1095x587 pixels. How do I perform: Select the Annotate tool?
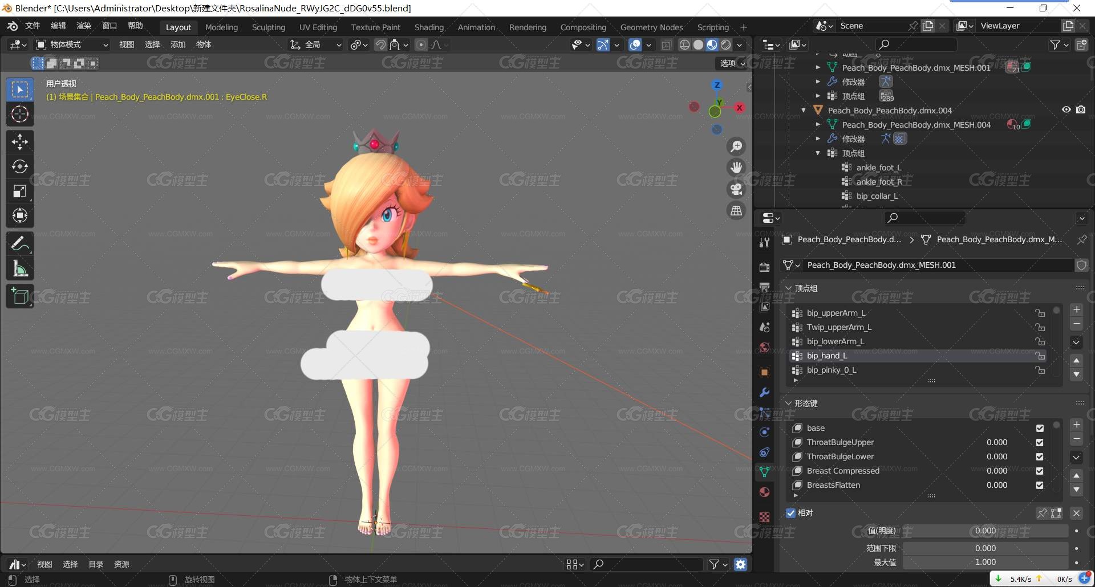pyautogui.click(x=20, y=244)
